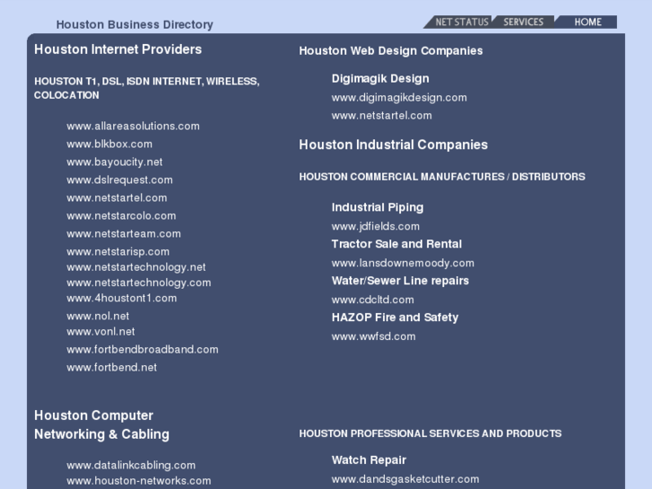Open www.netstarteam.com link
This screenshot has width=652, height=489.
tap(124, 233)
